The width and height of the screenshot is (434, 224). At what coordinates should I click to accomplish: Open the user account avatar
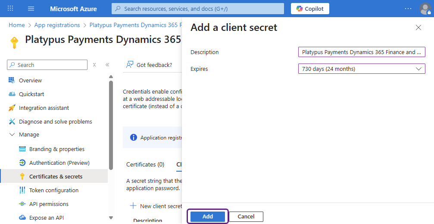point(425,9)
